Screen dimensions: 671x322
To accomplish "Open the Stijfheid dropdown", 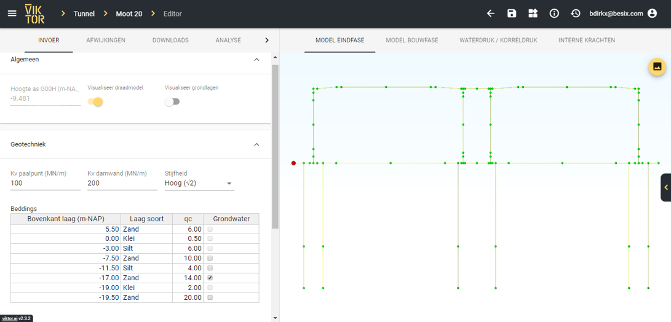I will click(199, 183).
